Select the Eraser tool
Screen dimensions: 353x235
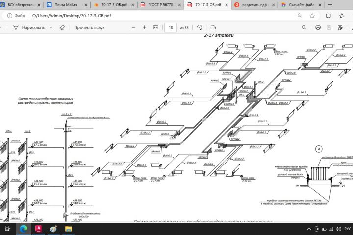pos(62,27)
